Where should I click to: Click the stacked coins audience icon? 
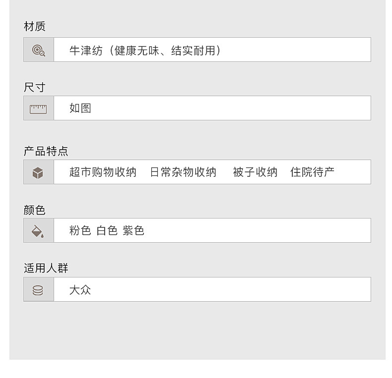click(38, 290)
